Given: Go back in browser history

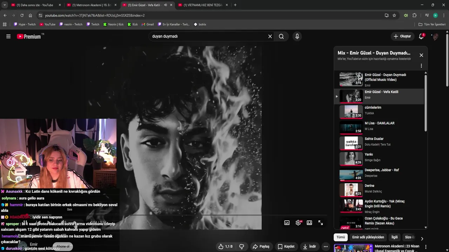Looking at the screenshot, I should point(5,15).
